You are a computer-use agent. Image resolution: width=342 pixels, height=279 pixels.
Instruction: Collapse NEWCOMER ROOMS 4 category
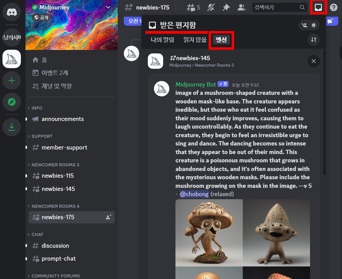click(x=54, y=206)
